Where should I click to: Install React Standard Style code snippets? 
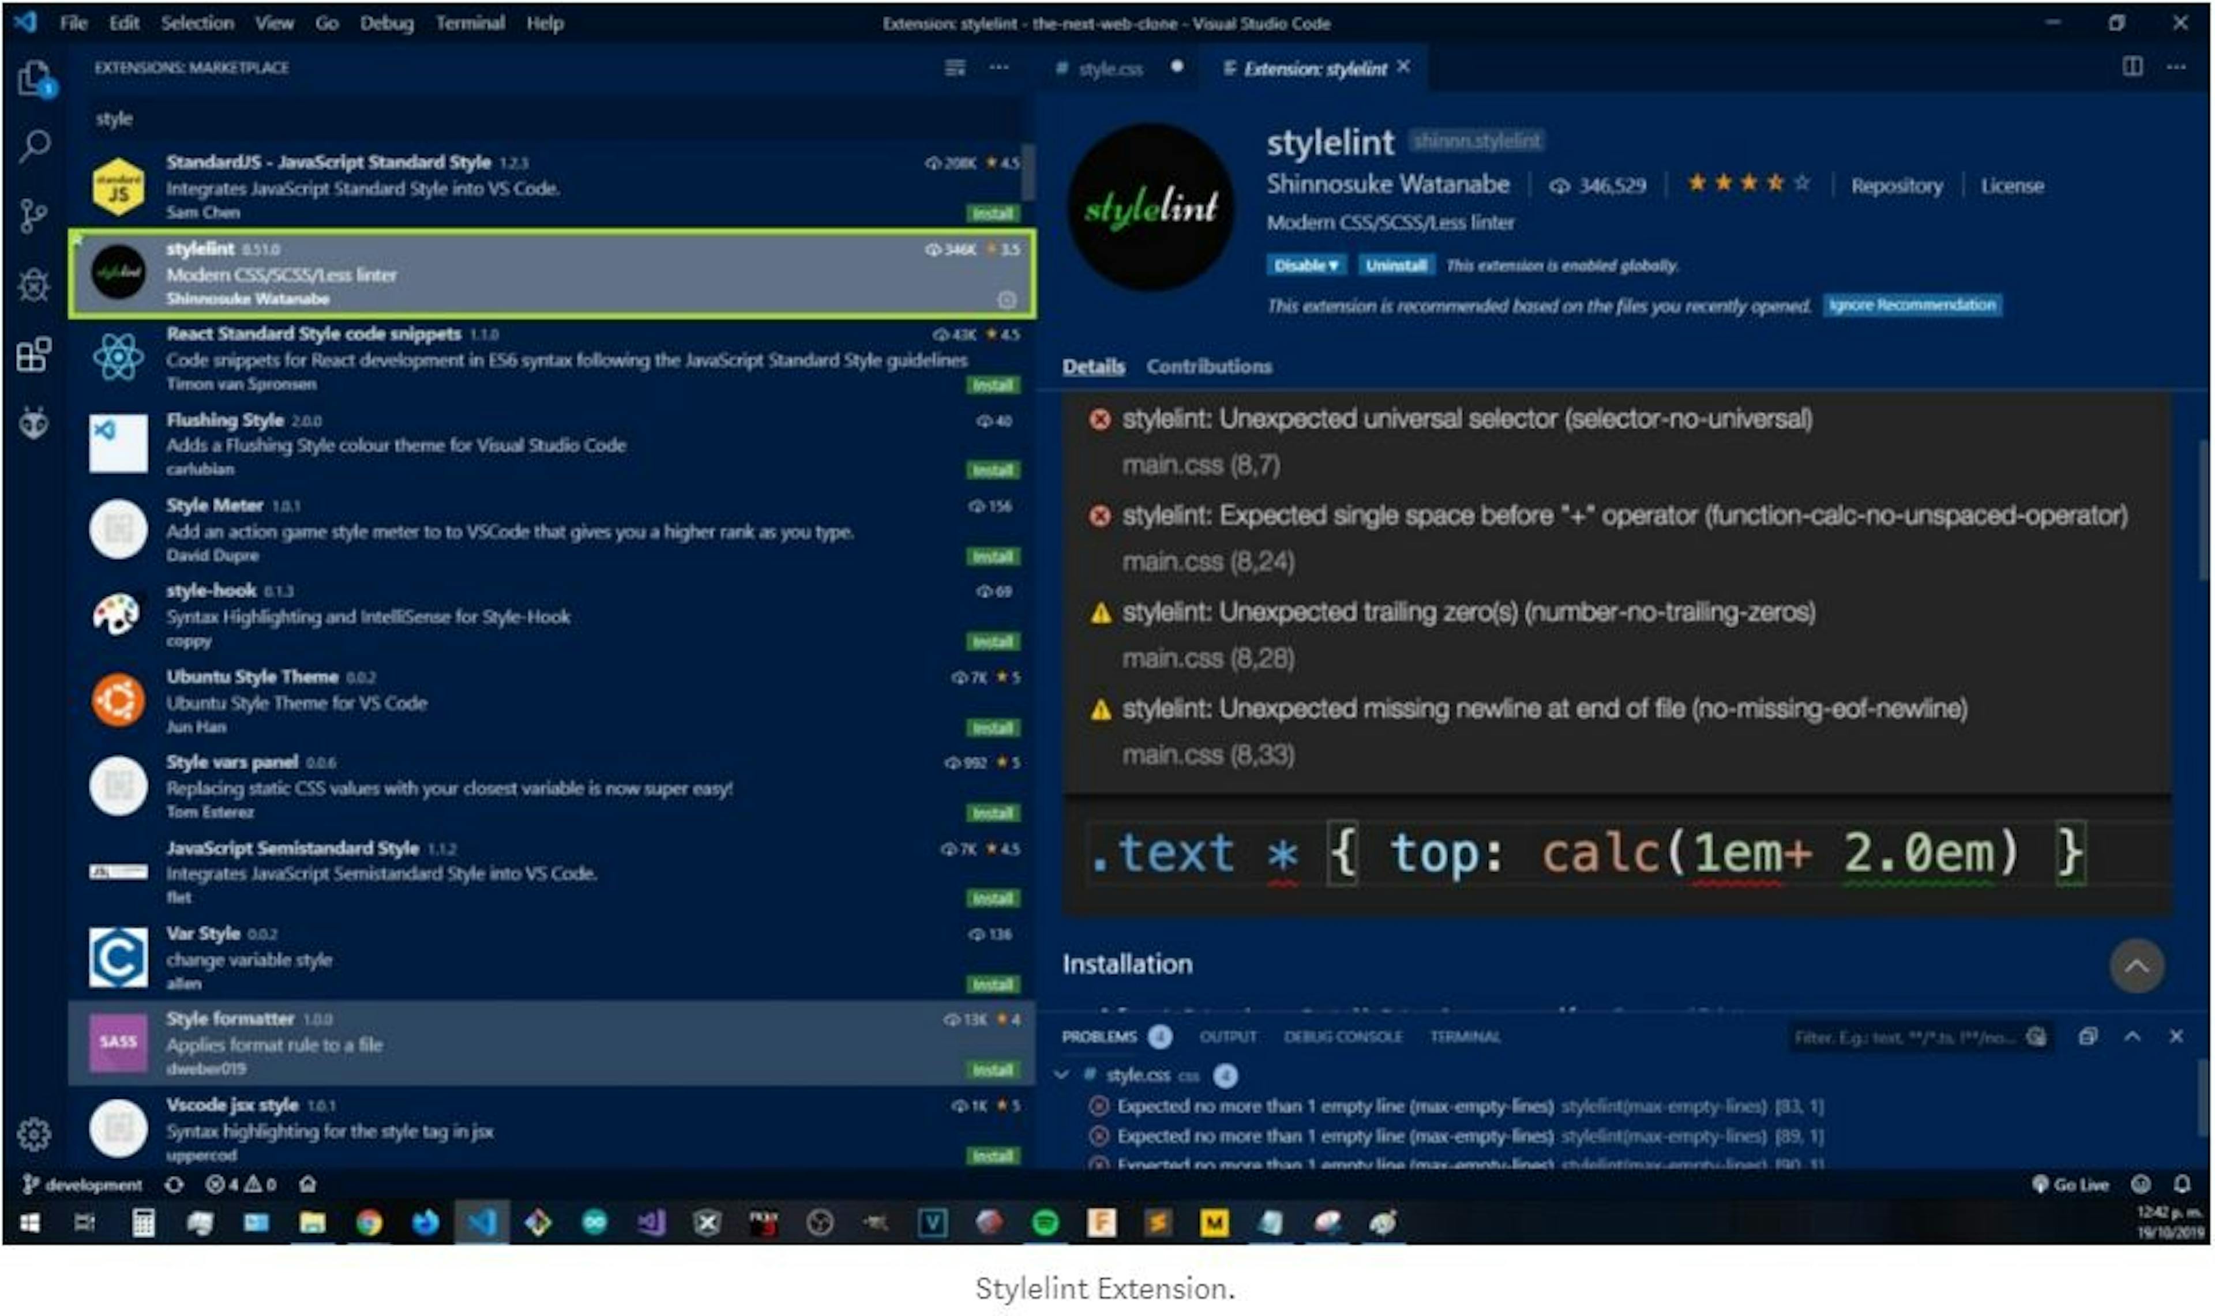(x=992, y=385)
